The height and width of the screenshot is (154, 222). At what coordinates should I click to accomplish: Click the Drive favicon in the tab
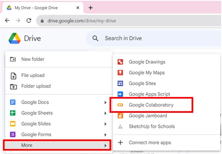point(9,8)
